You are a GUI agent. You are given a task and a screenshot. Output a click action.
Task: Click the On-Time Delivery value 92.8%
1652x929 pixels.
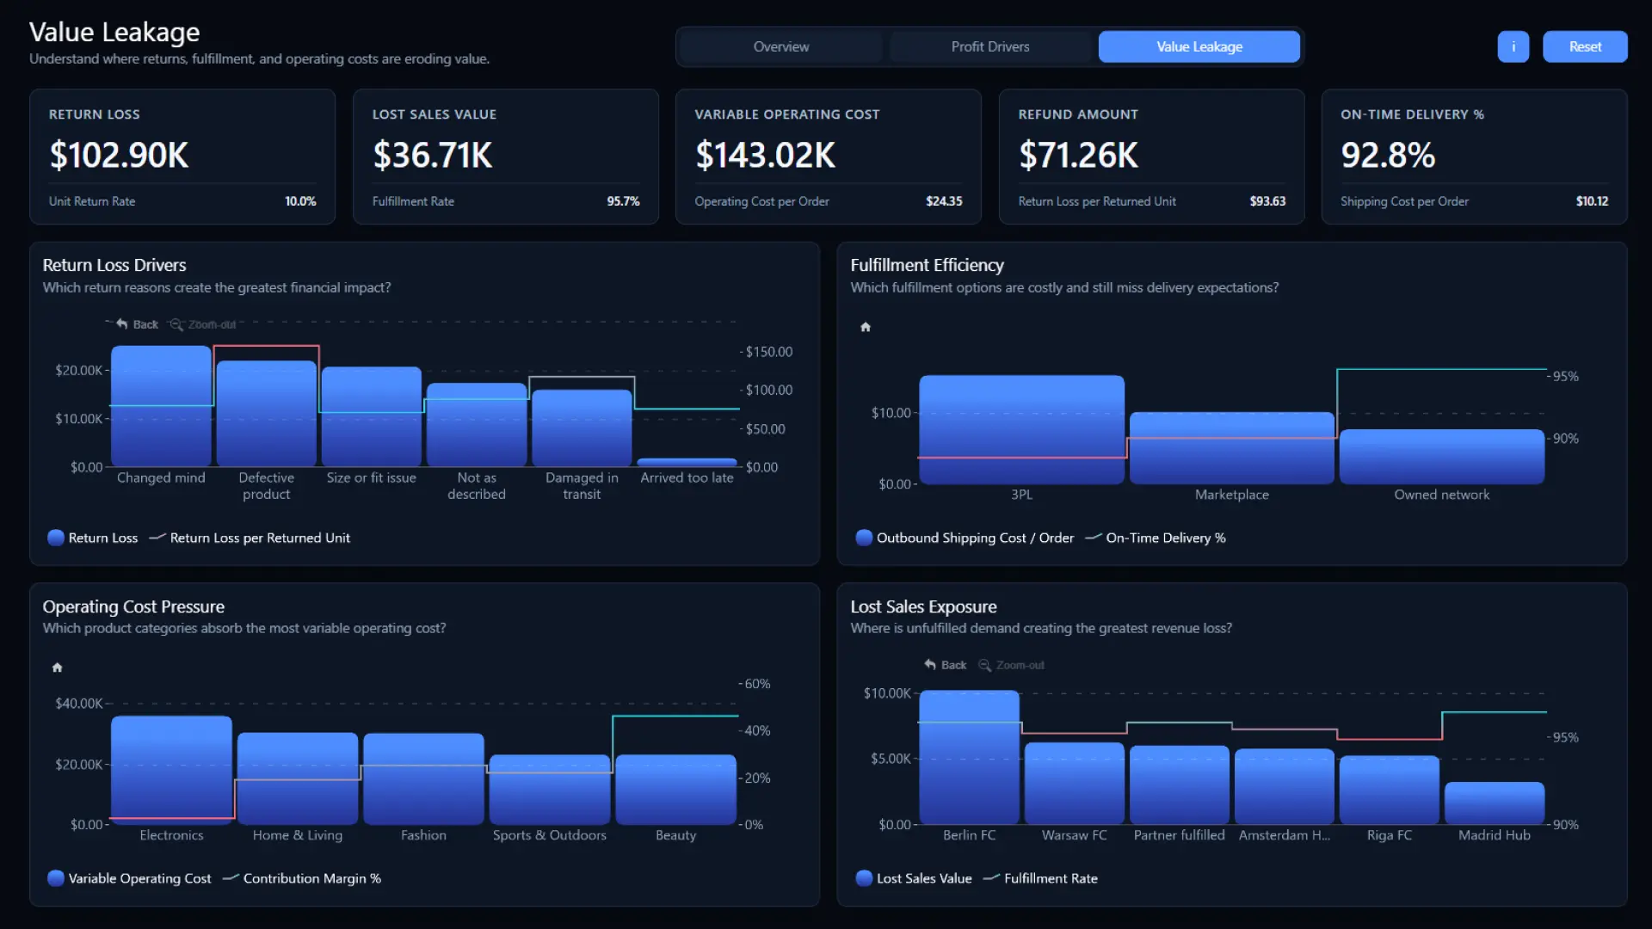click(1388, 156)
